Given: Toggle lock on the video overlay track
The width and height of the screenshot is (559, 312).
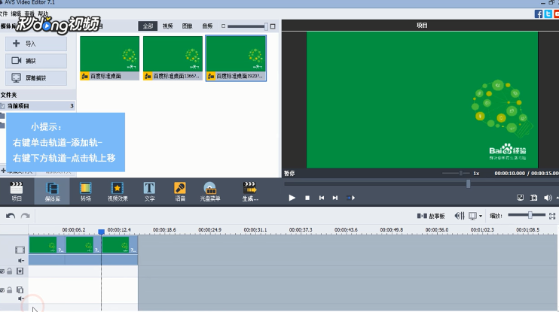Looking at the screenshot, I should 10,290.
